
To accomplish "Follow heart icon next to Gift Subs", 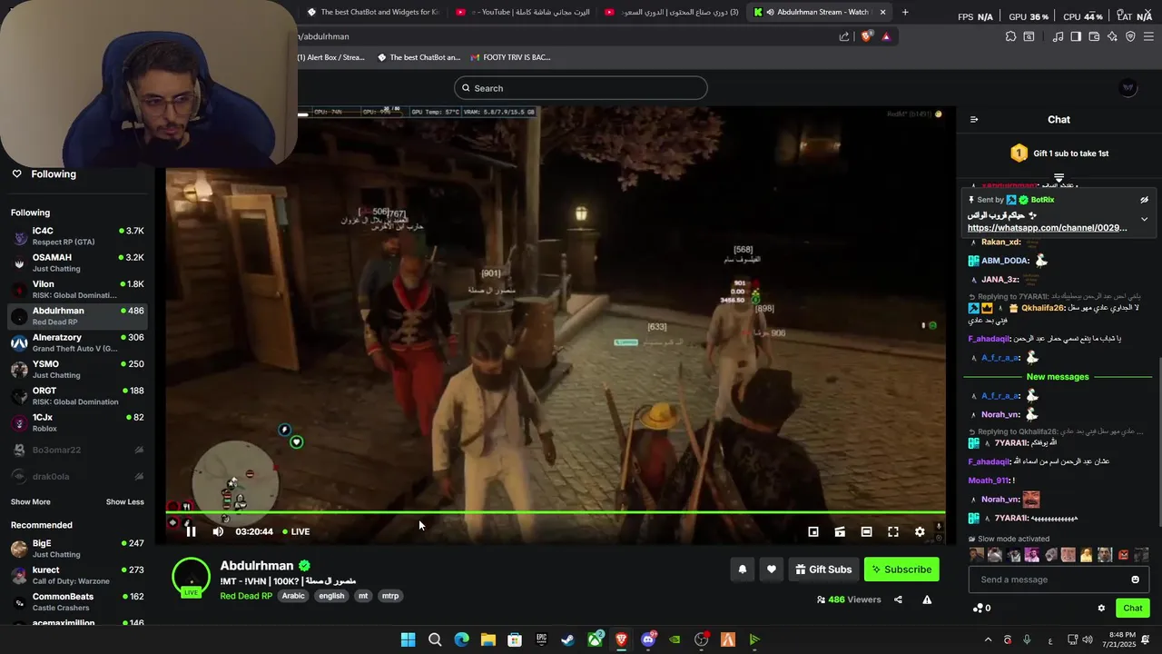I will (771, 570).
